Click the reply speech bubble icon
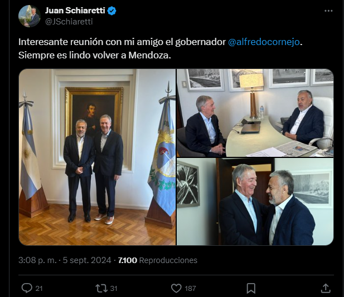 (x=27, y=288)
